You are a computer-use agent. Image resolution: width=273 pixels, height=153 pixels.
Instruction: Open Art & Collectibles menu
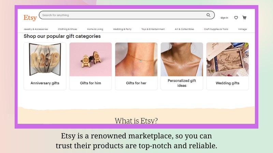184,29
